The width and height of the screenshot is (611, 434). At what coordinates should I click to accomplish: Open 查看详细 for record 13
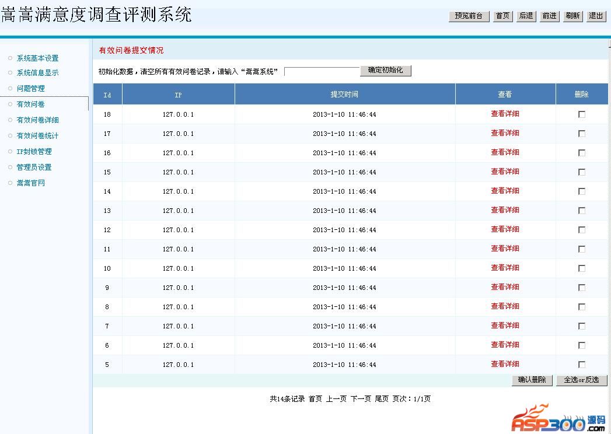(x=505, y=210)
